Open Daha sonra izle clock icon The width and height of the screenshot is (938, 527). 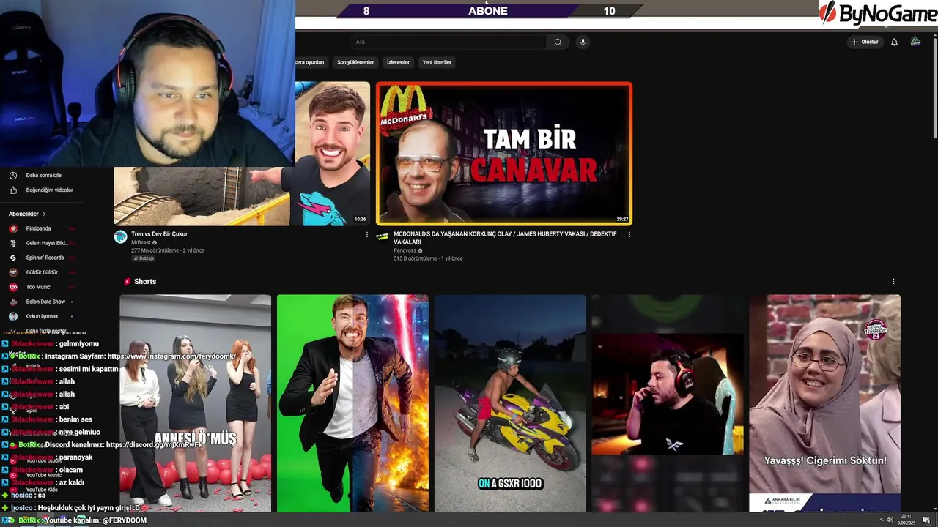pyautogui.click(x=13, y=176)
